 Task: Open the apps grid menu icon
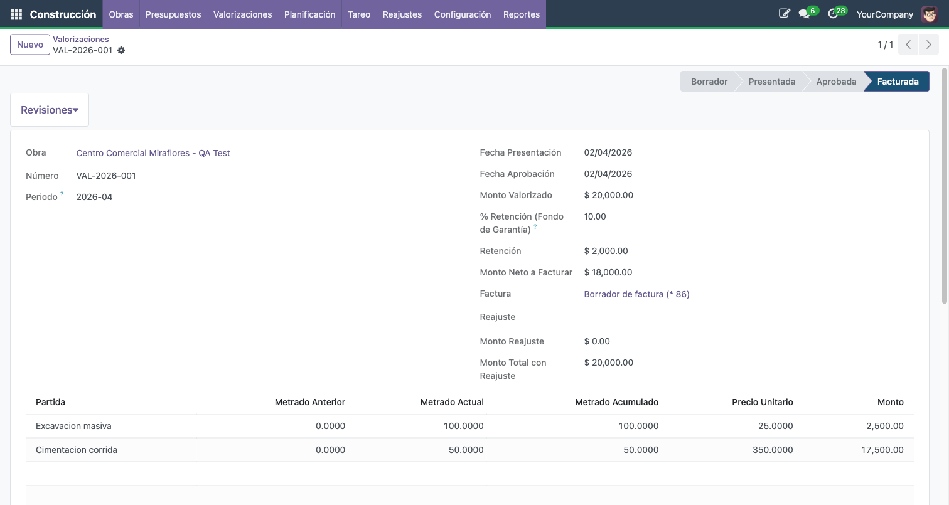pos(16,14)
